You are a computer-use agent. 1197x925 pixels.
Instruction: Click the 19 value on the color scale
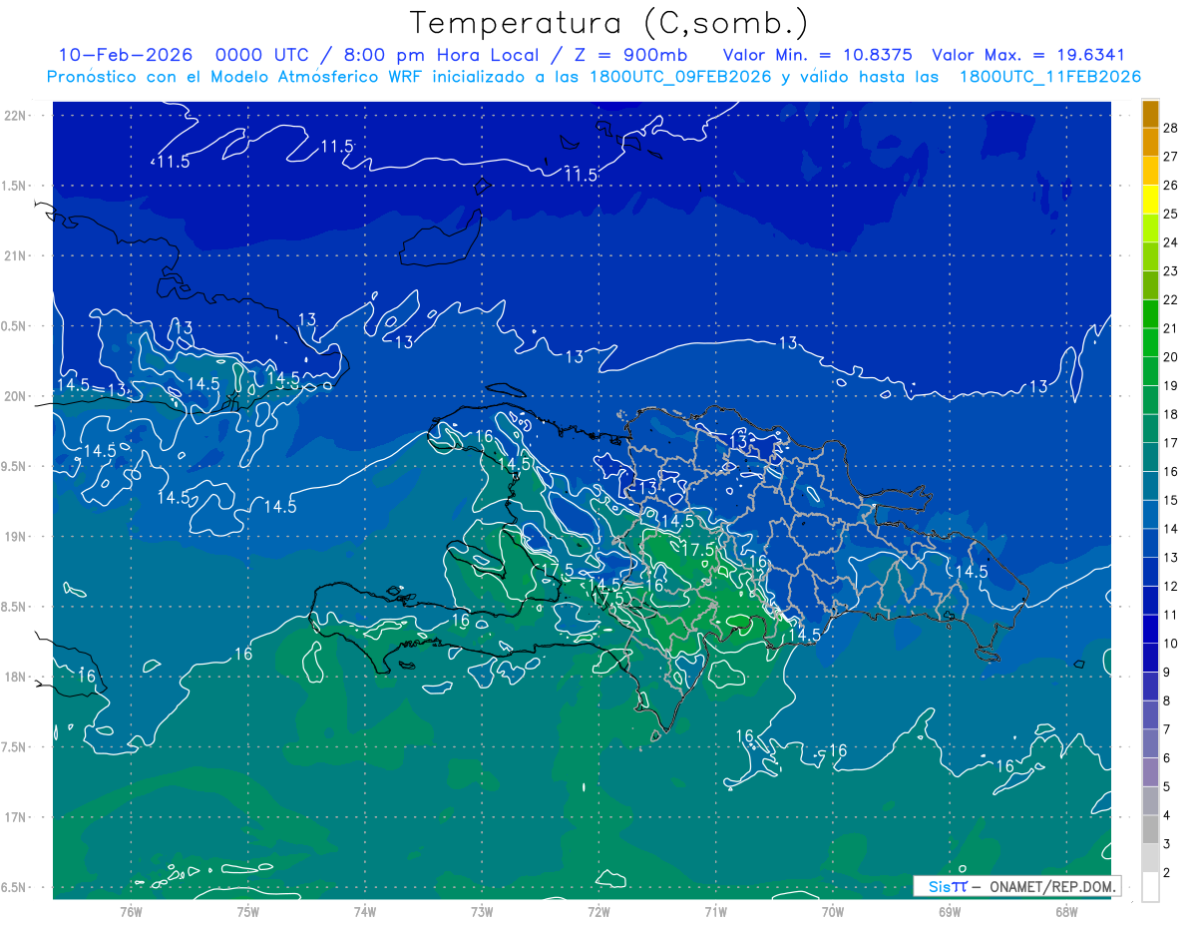[1171, 385]
